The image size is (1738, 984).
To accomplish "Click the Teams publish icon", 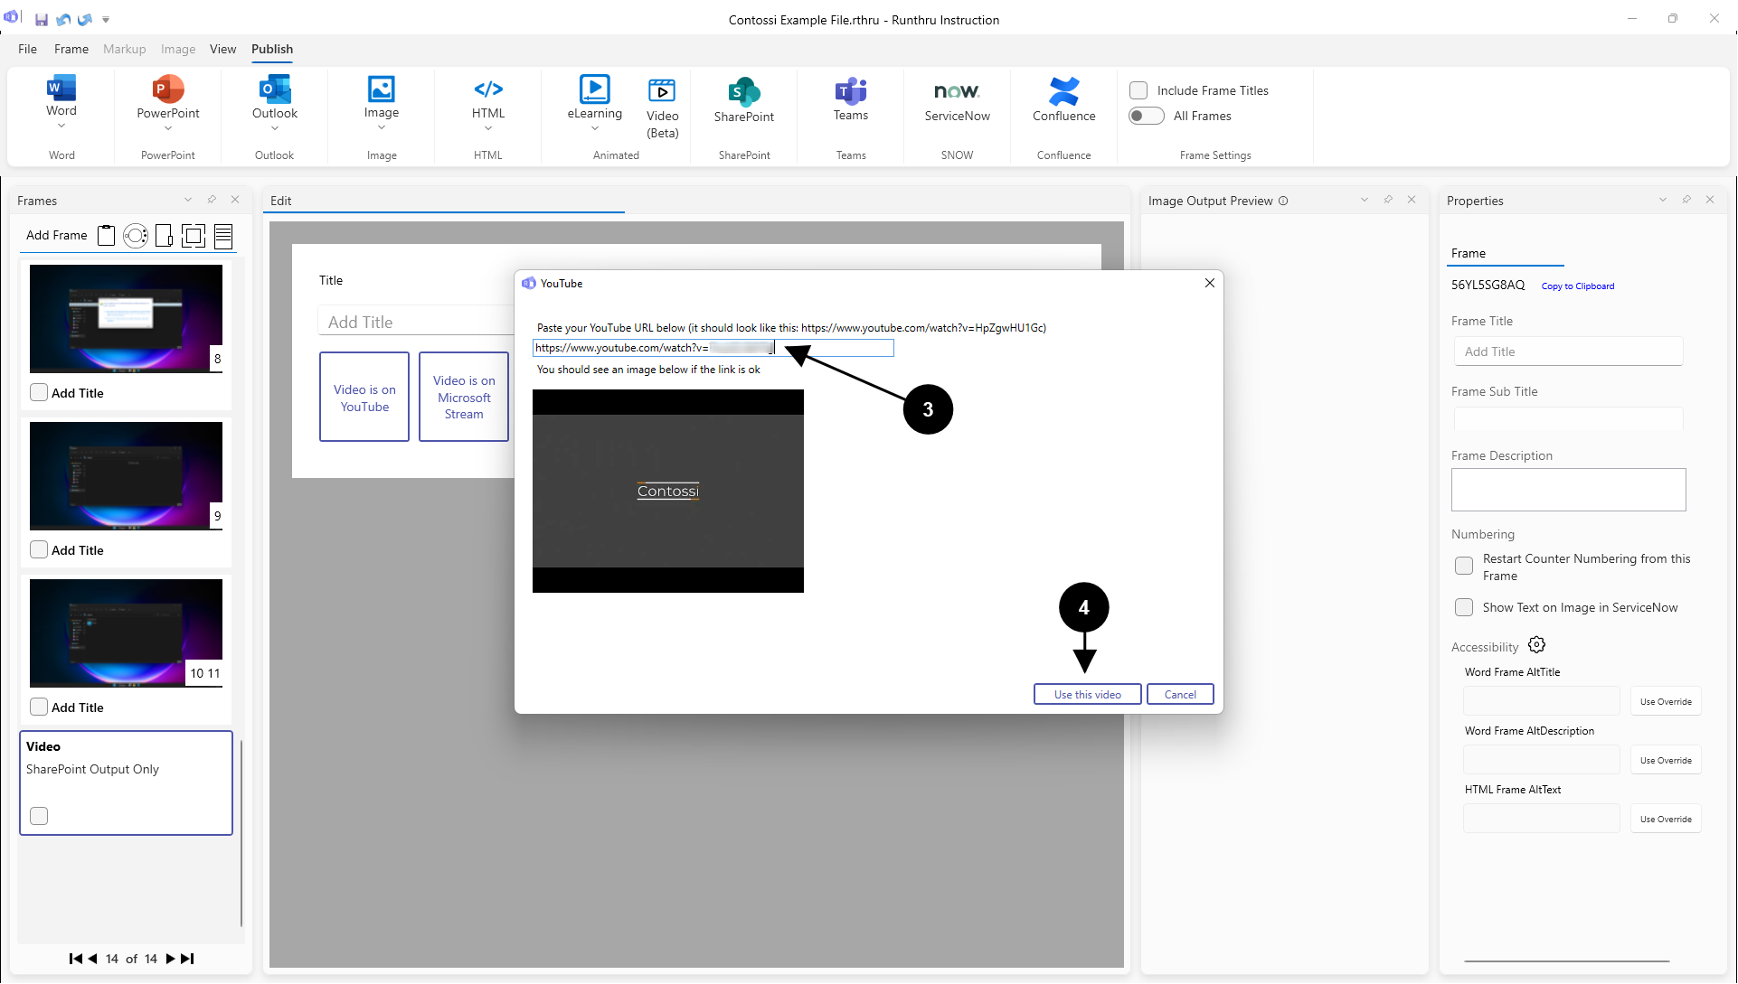I will [850, 91].
